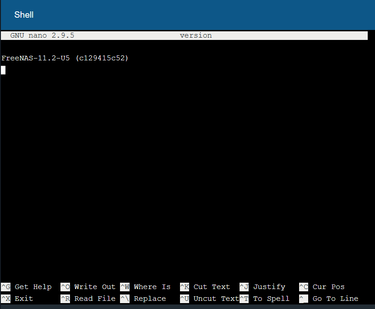The width and height of the screenshot is (375, 309).
Task: Click the ^_ key label beside Go To Line
Action: (x=304, y=299)
